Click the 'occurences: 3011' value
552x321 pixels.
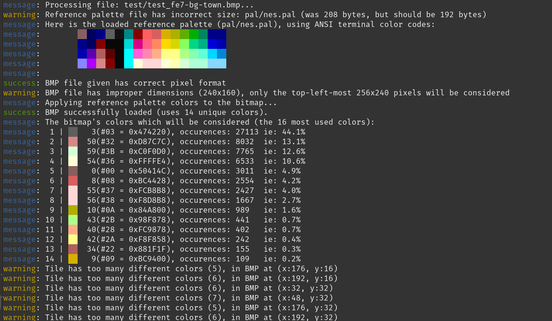pos(217,171)
